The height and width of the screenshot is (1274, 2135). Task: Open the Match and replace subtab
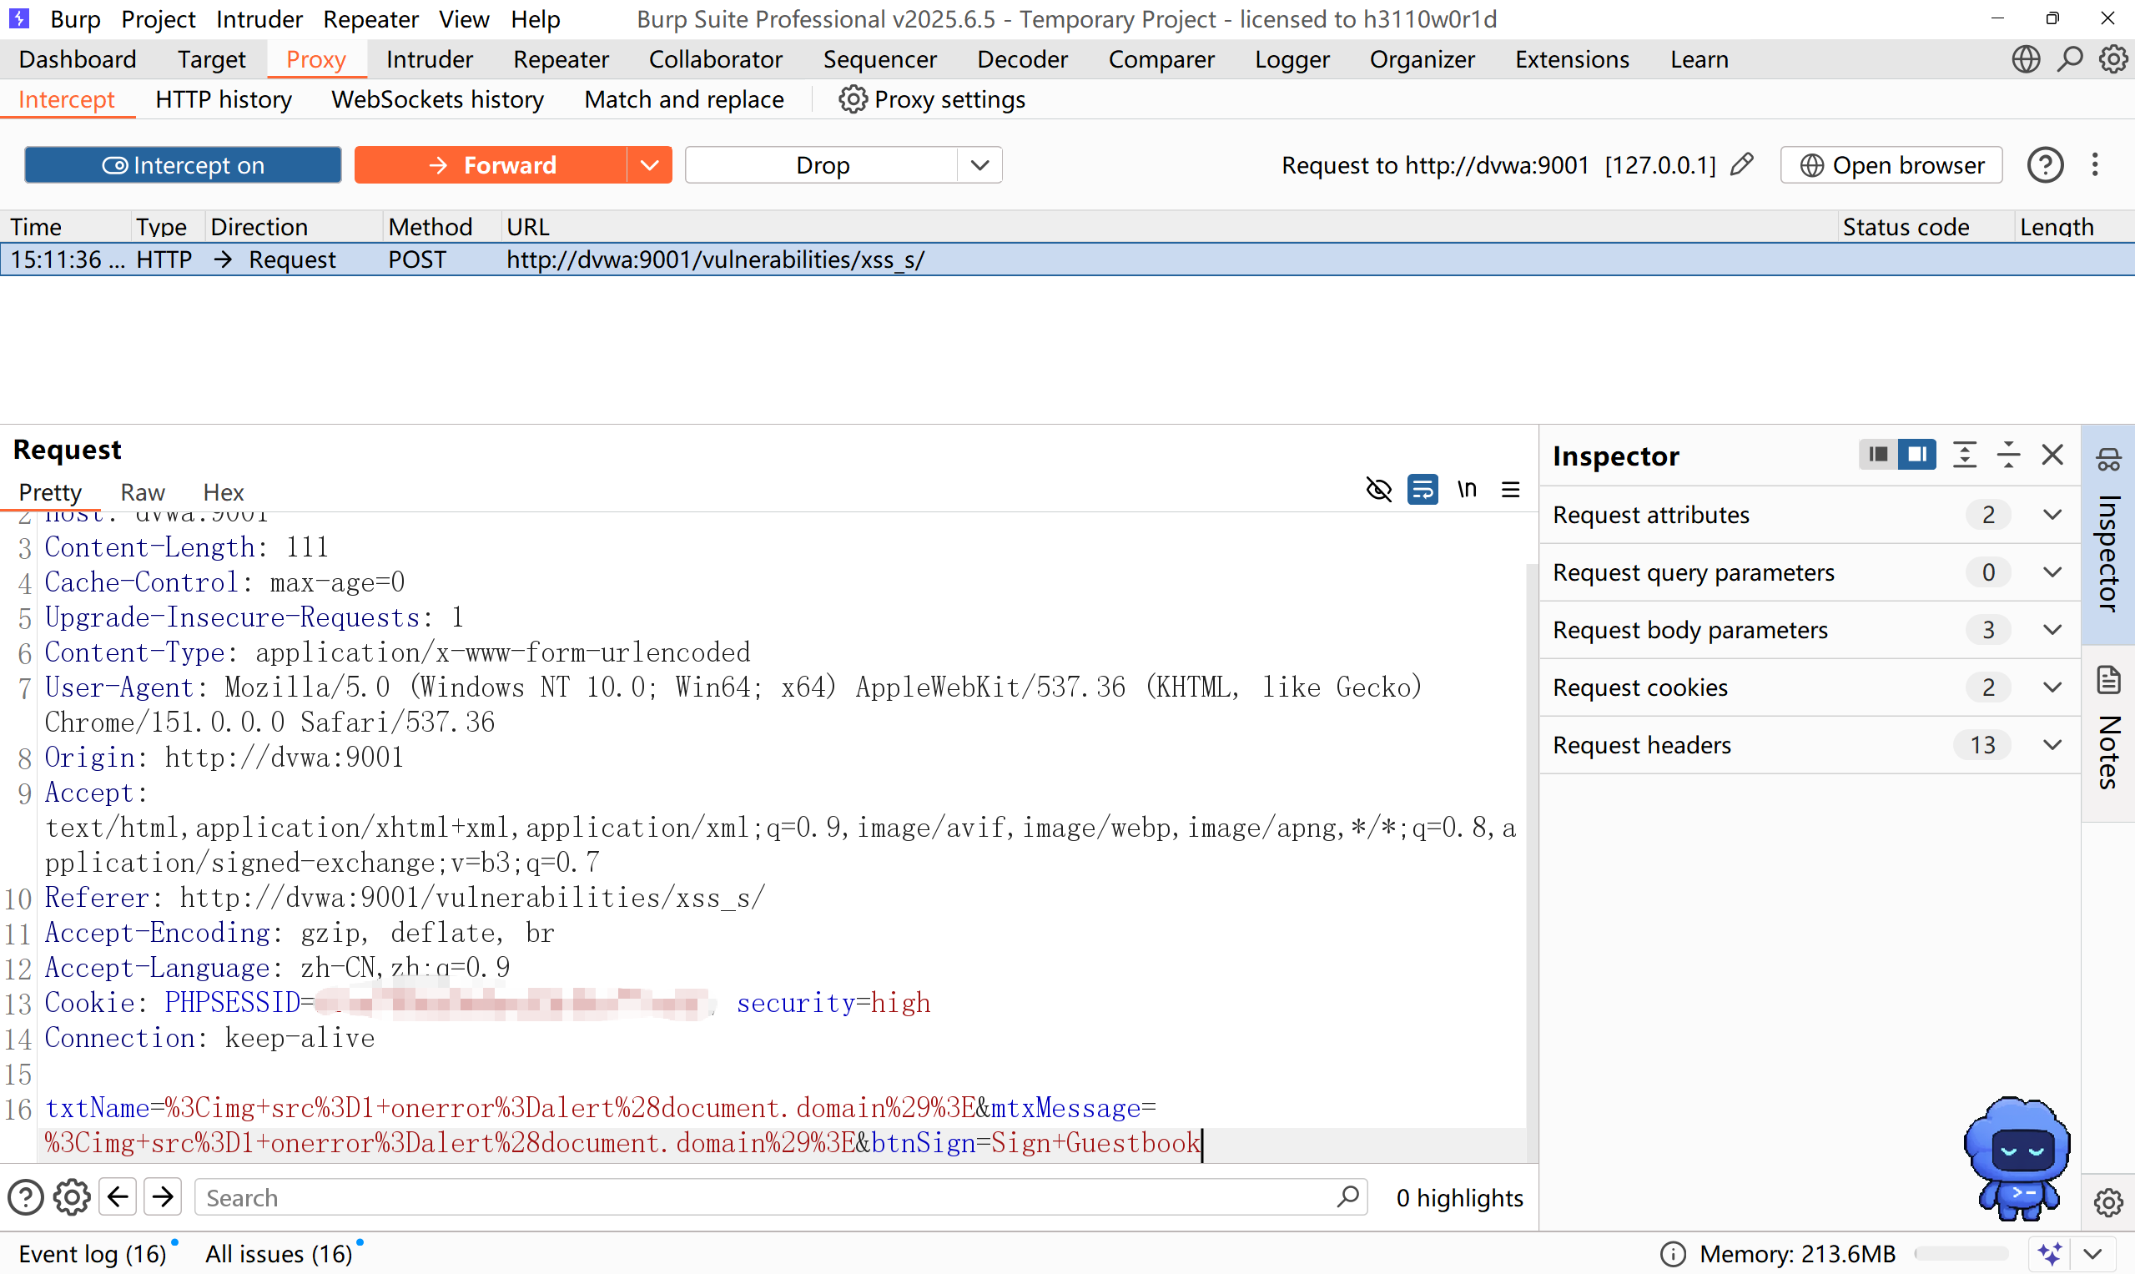684,99
